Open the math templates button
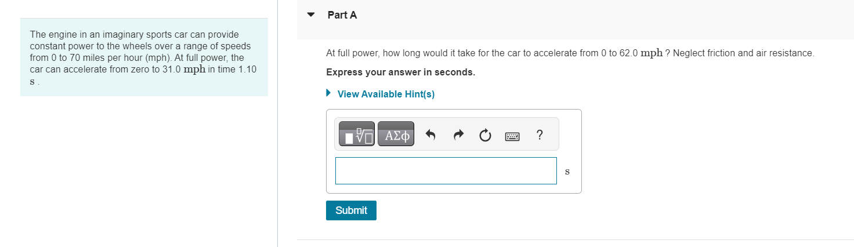Screen dimensions: 854x247 (357, 134)
